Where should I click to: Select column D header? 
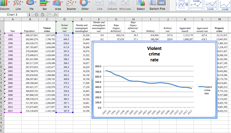[x=64, y=19]
